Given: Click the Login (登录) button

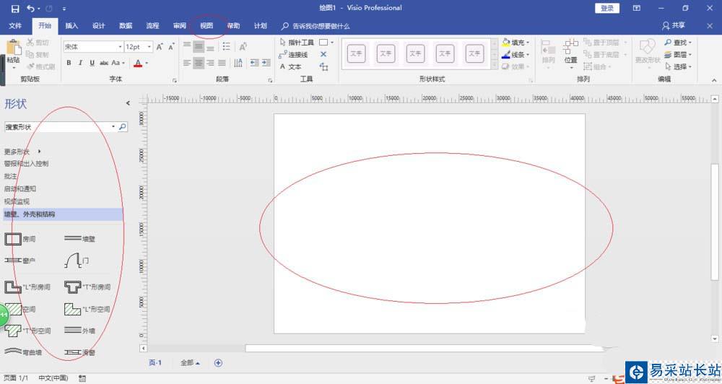Looking at the screenshot, I should click(607, 8).
